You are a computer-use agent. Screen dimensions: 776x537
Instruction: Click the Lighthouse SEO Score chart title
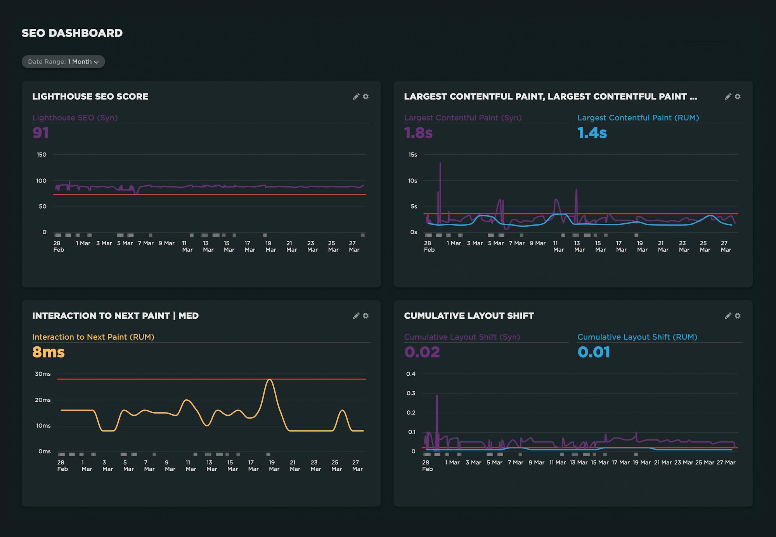90,97
